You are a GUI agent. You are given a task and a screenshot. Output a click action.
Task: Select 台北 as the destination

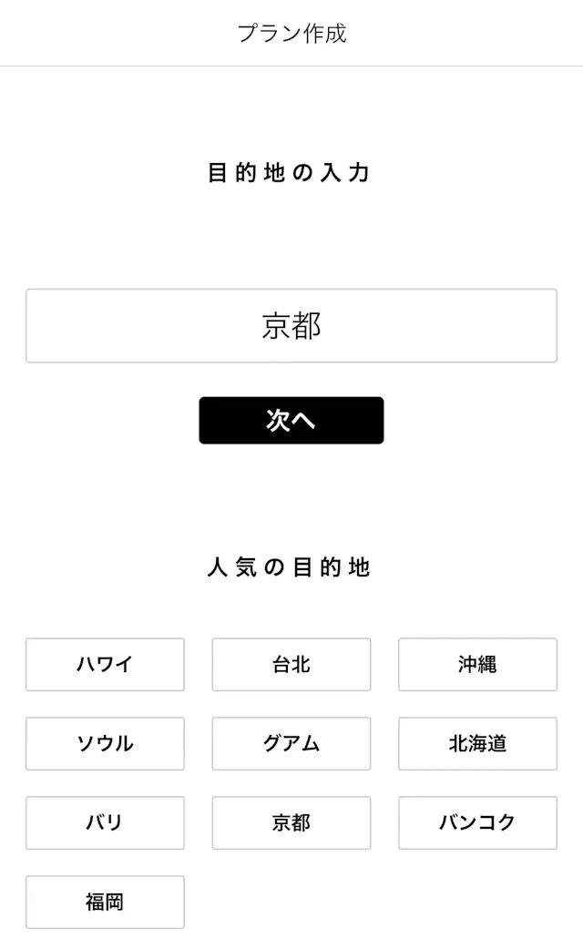(291, 665)
